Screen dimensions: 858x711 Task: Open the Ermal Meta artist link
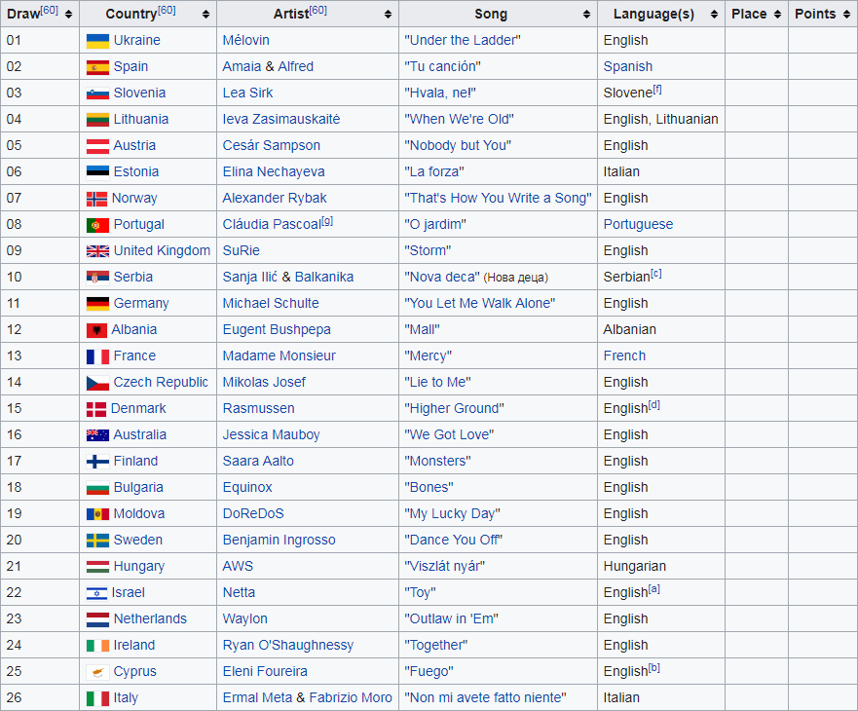[257, 697]
